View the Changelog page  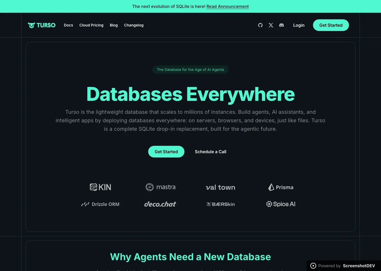pyautogui.click(x=134, y=25)
